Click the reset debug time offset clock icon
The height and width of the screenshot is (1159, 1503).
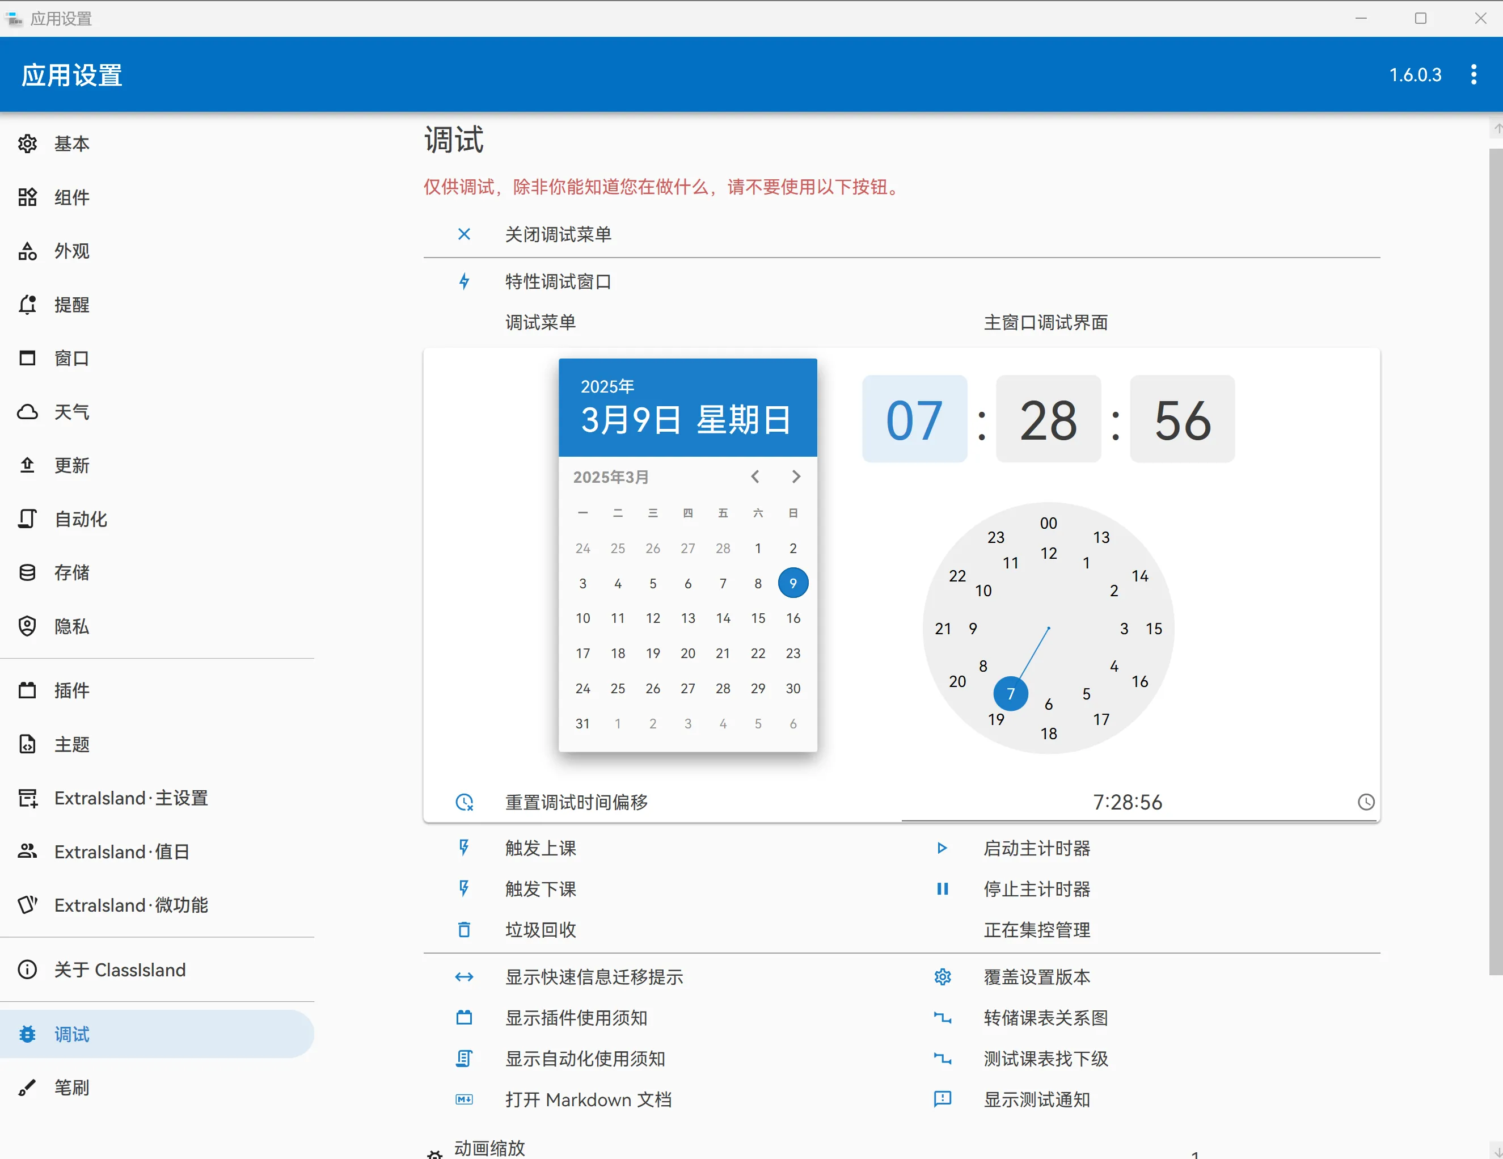click(x=465, y=802)
